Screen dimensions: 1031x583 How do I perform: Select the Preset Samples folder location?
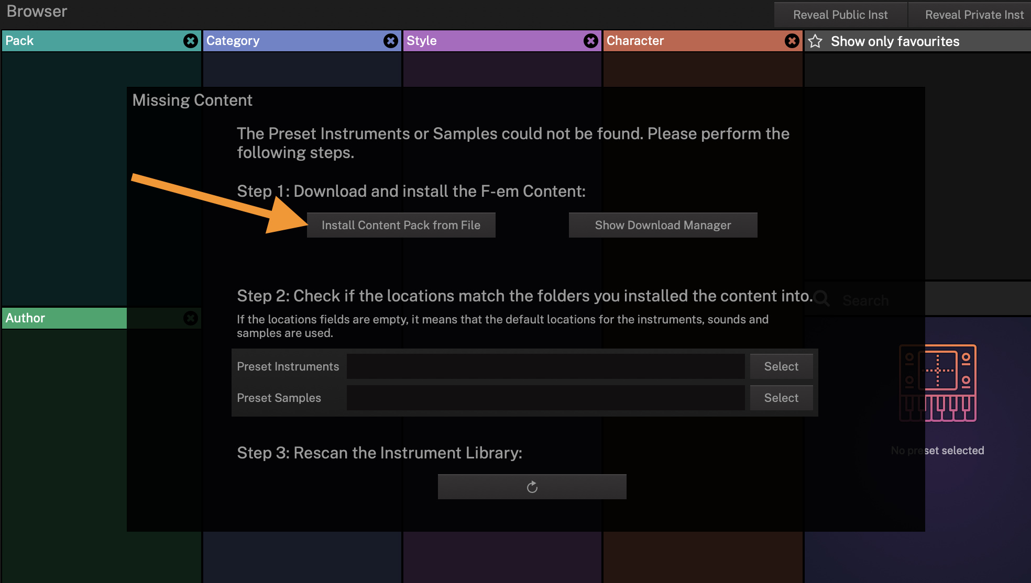click(x=781, y=398)
